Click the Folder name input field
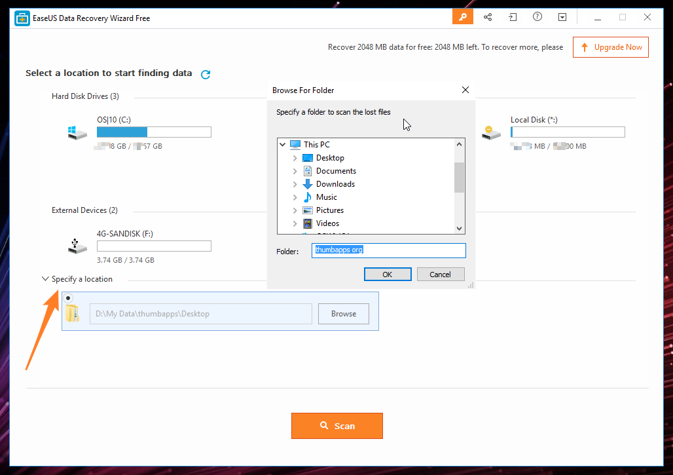 (388, 250)
